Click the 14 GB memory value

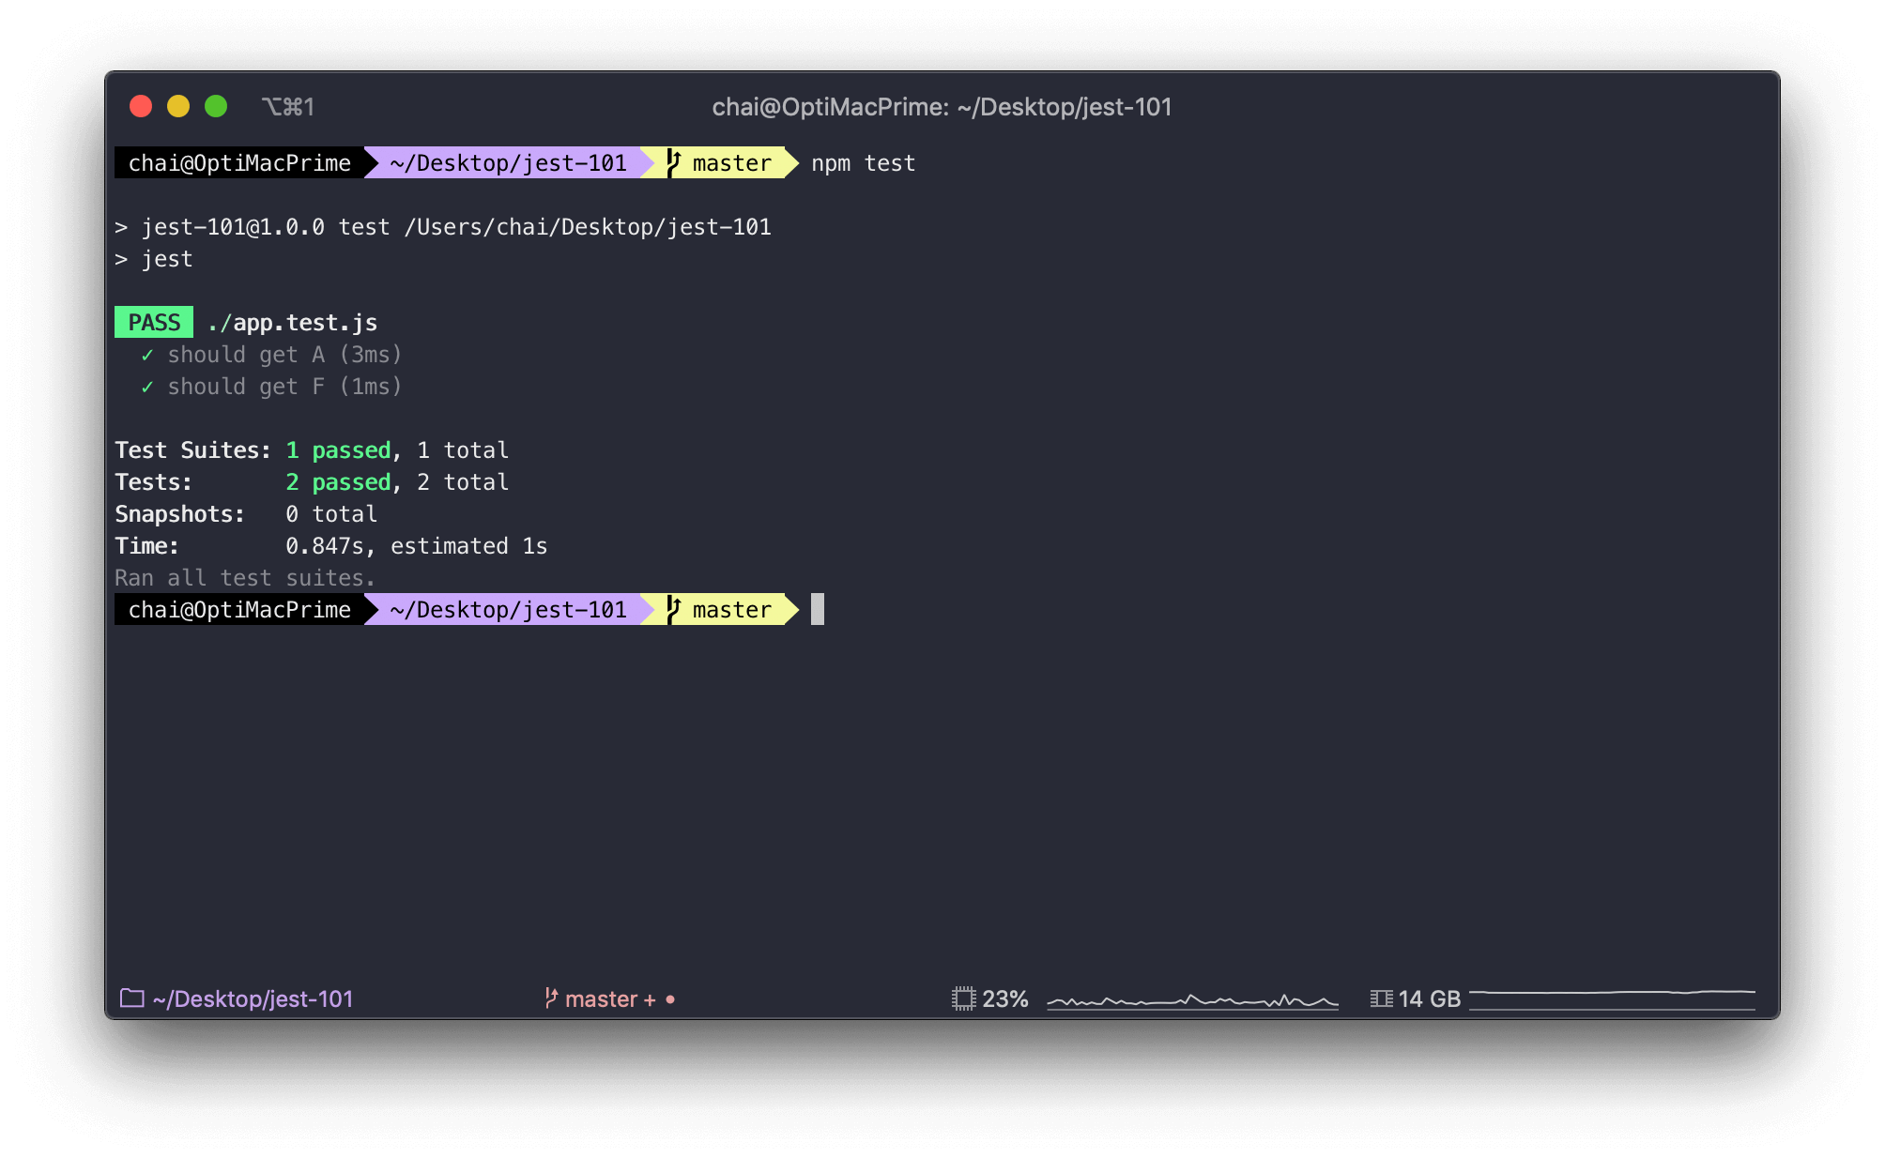pyautogui.click(x=1430, y=999)
